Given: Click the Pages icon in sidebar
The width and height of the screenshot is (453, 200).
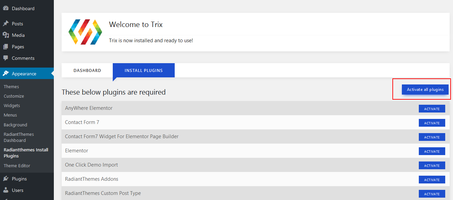Looking at the screenshot, I should [x=6, y=47].
